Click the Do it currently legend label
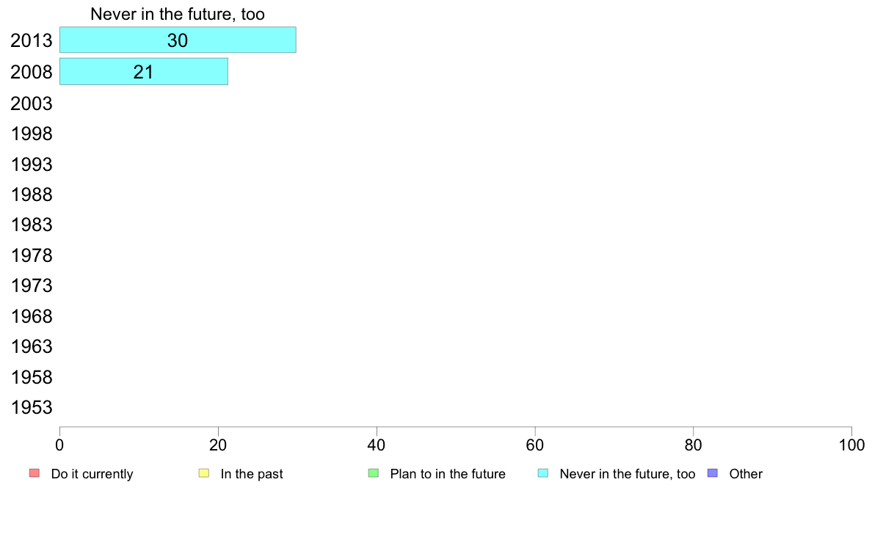Viewport: 872px width, 540px height. point(92,474)
